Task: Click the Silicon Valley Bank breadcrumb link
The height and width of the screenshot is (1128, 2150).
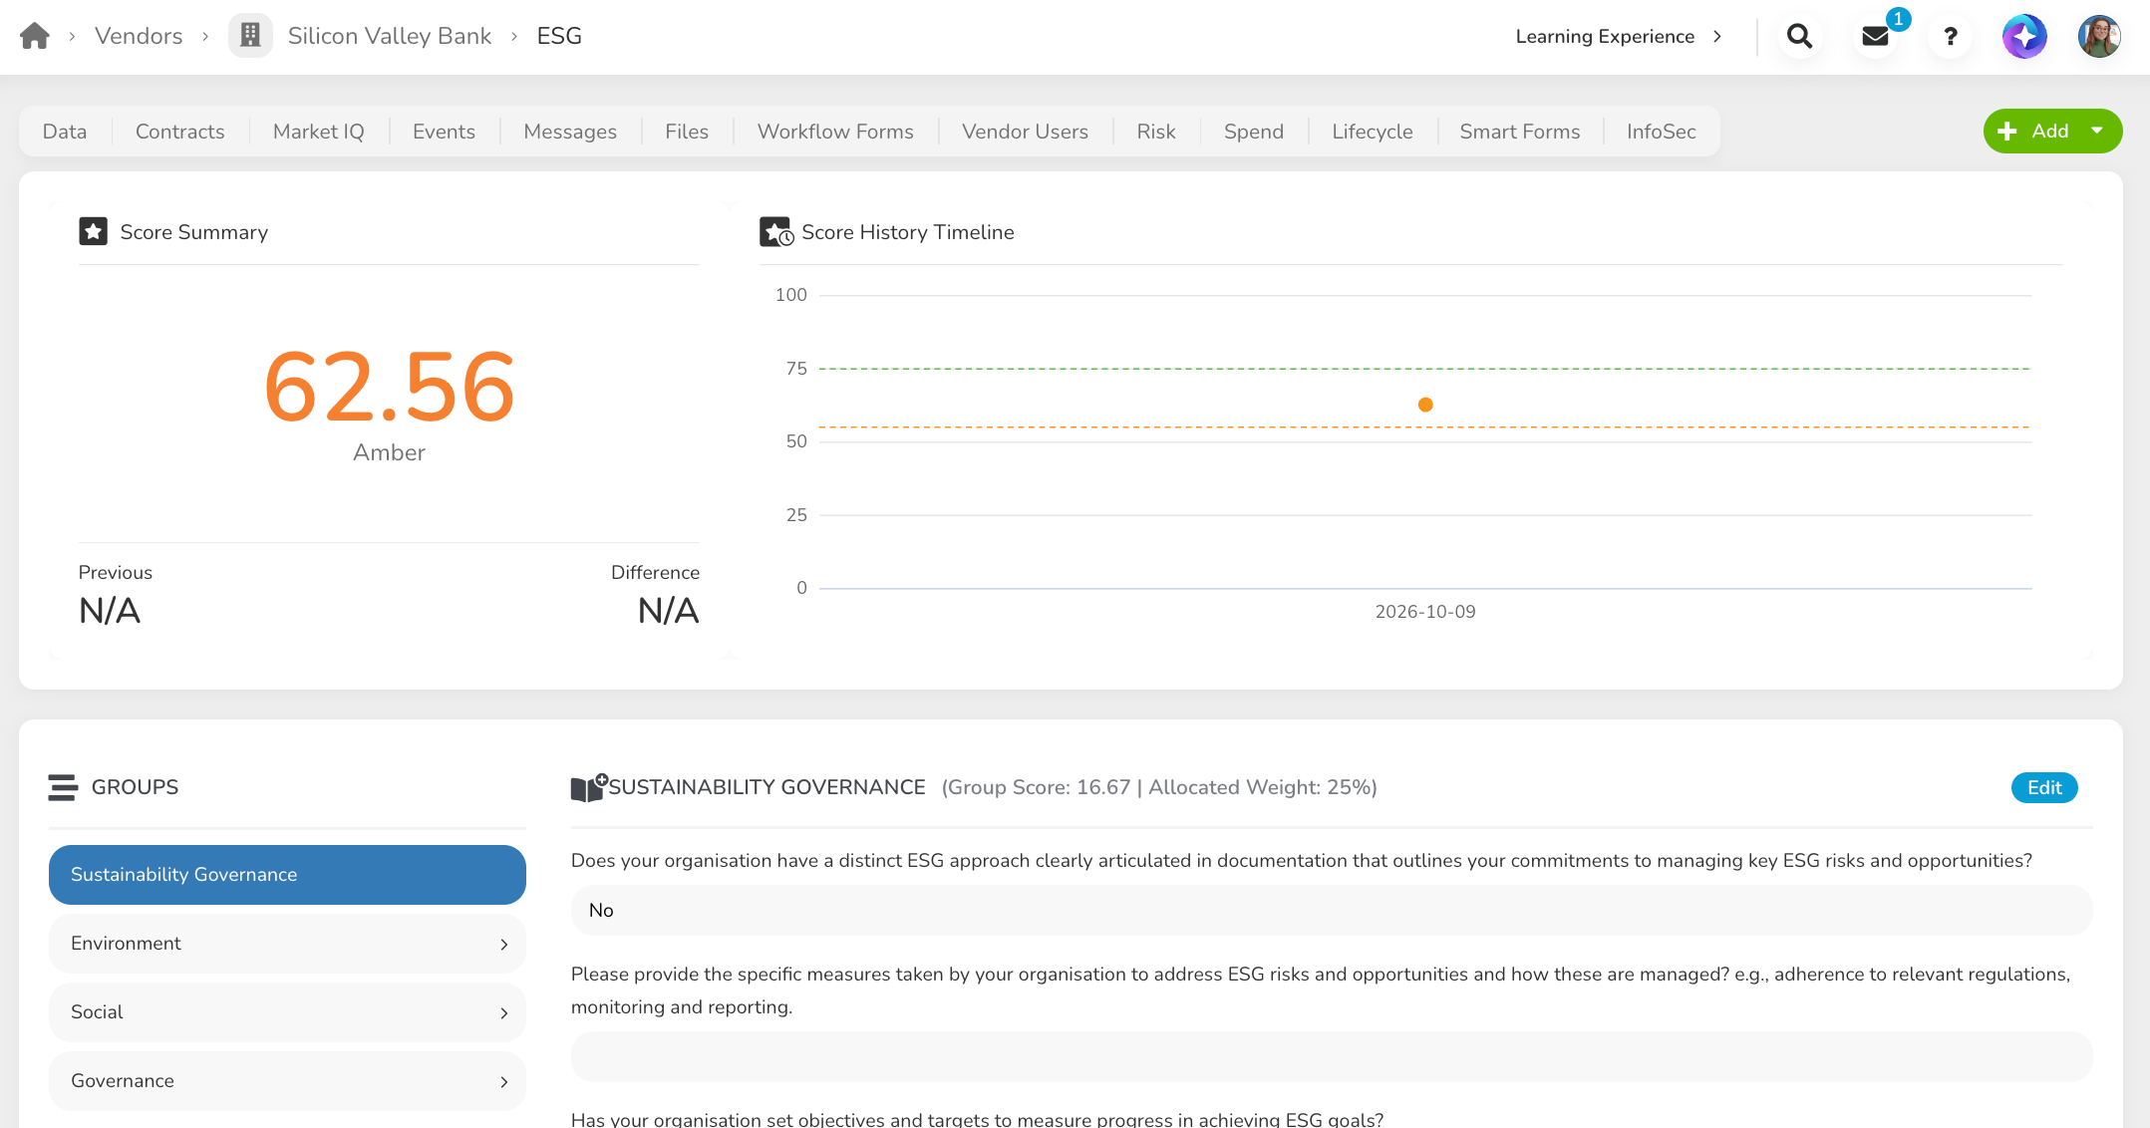Action: [x=390, y=36]
